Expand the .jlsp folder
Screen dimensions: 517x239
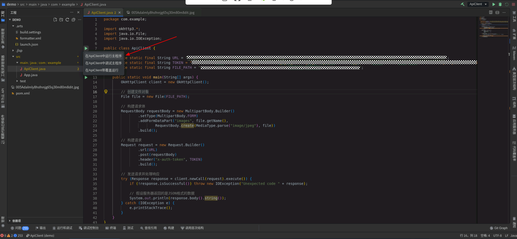coord(13,51)
